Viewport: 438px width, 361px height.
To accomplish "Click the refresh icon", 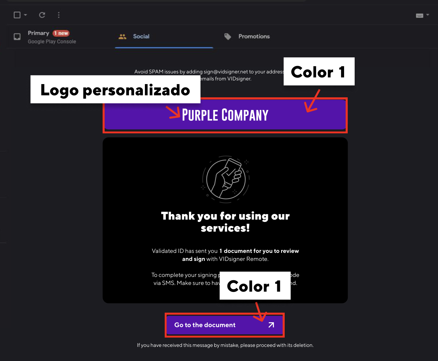I will (42, 15).
